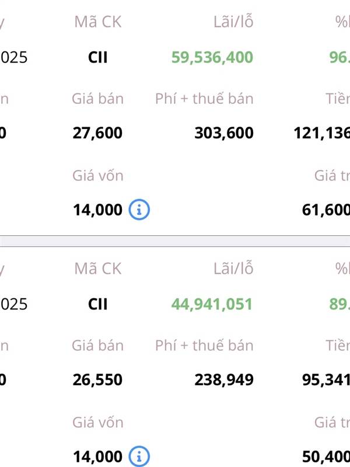350x467 pixels.
Task: Tap the selling price 26,550
Action: pyautogui.click(x=97, y=380)
